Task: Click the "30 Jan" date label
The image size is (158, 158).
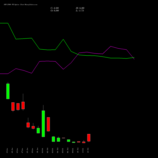Action: pyautogui.click(x=37, y=150)
